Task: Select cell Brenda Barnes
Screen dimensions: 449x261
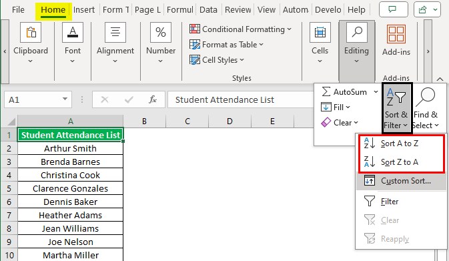Action: [x=71, y=162]
